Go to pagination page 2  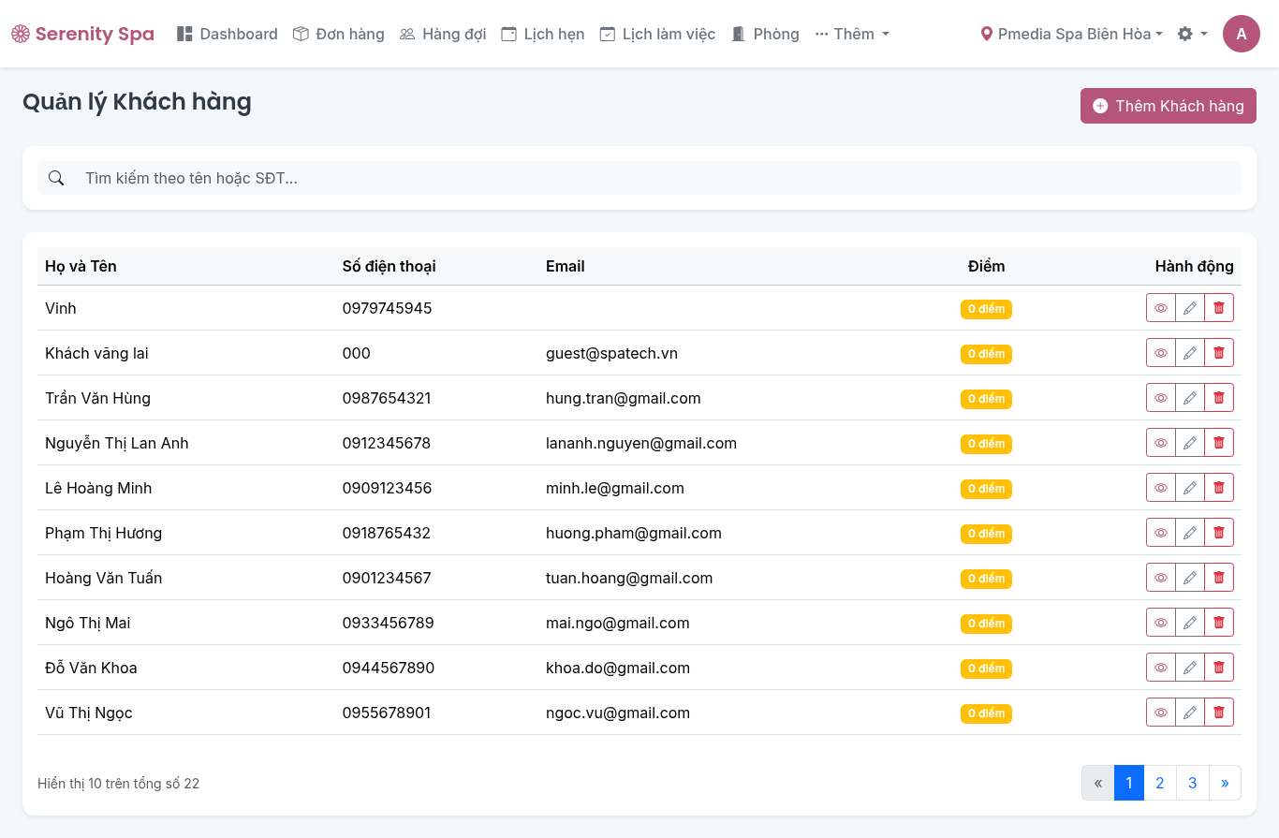pyautogui.click(x=1160, y=783)
